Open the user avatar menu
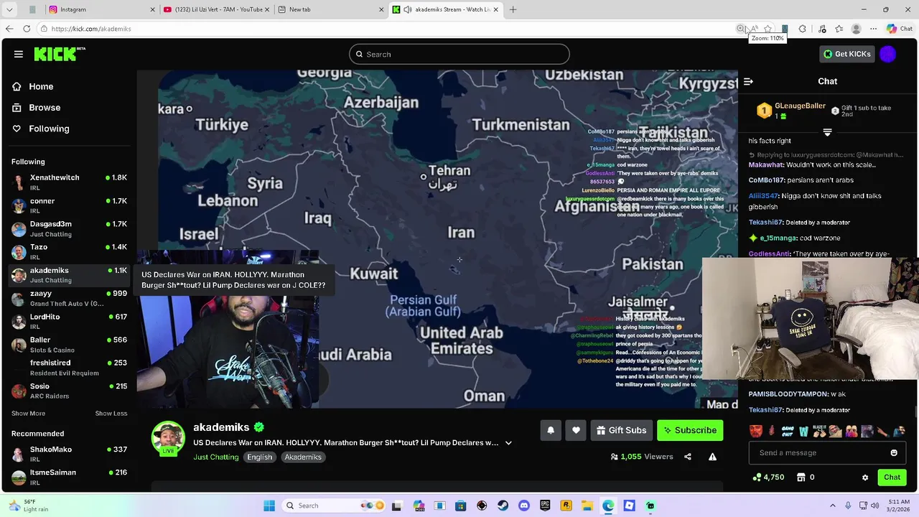This screenshot has height=517, width=919. (x=888, y=54)
